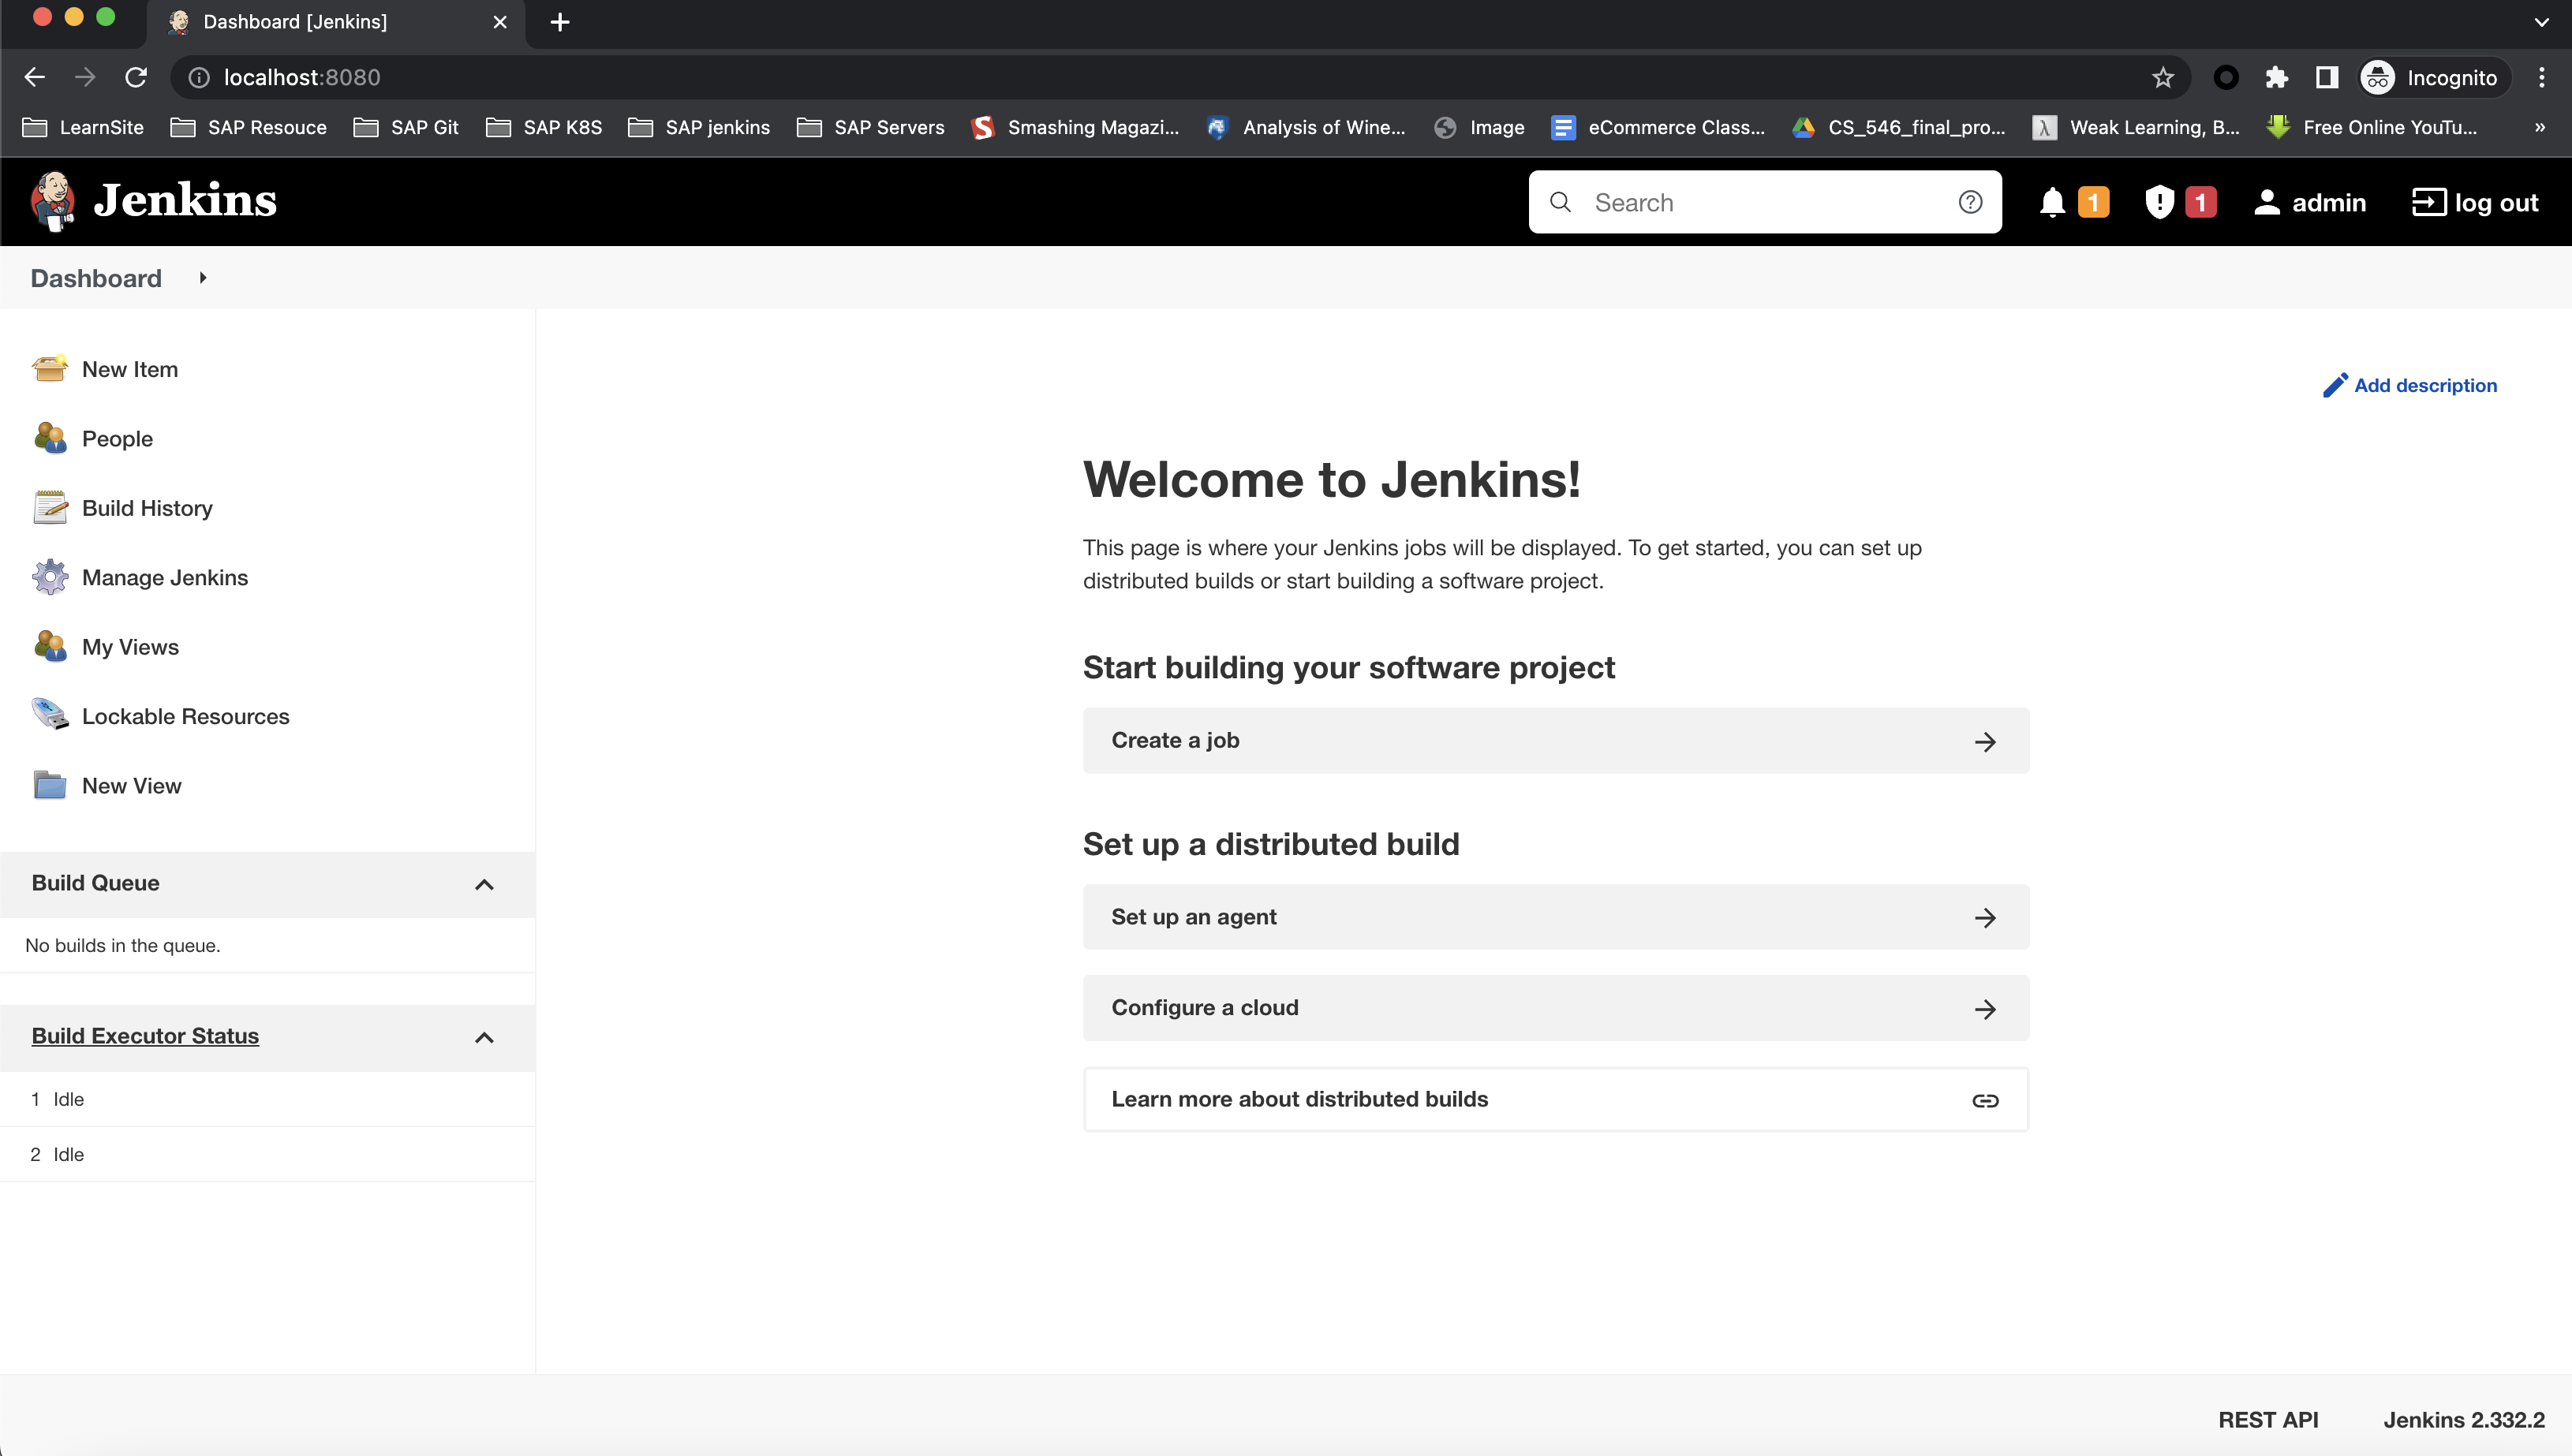Image resolution: width=2572 pixels, height=1456 pixels.
Task: Open the Build History notepad icon
Action: [x=50, y=508]
